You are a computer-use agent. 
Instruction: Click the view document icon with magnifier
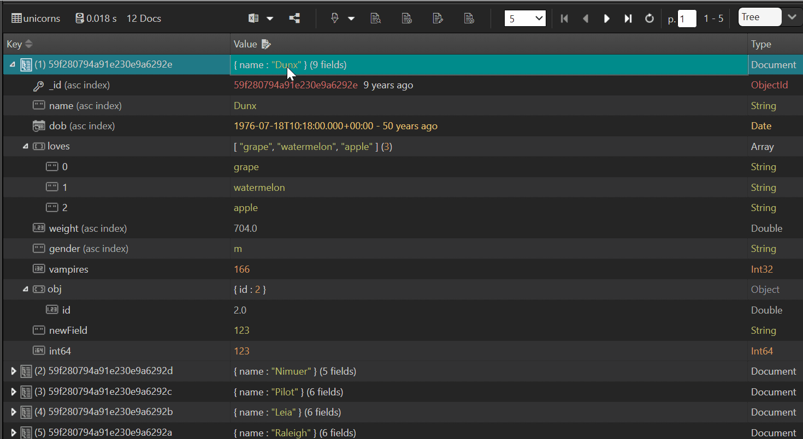tap(375, 19)
